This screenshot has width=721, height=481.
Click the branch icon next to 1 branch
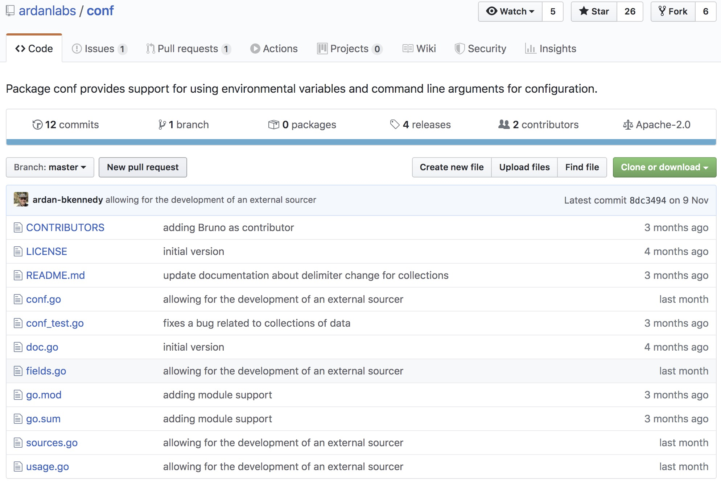(162, 125)
